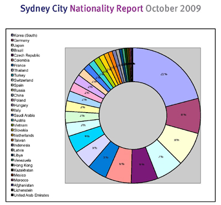Click the Taiwan orange legend swatch
Image resolution: width=221 pixels, height=205 pixels.
click(x=12, y=140)
